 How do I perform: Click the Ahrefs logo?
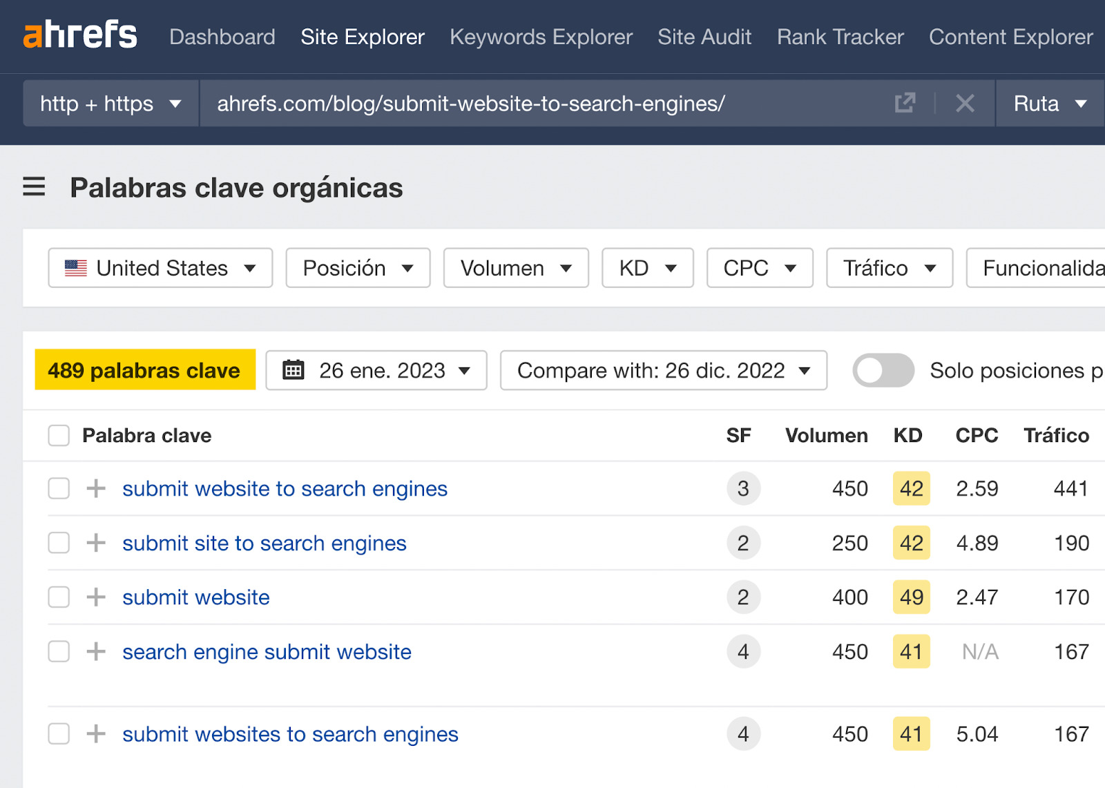[x=80, y=35]
